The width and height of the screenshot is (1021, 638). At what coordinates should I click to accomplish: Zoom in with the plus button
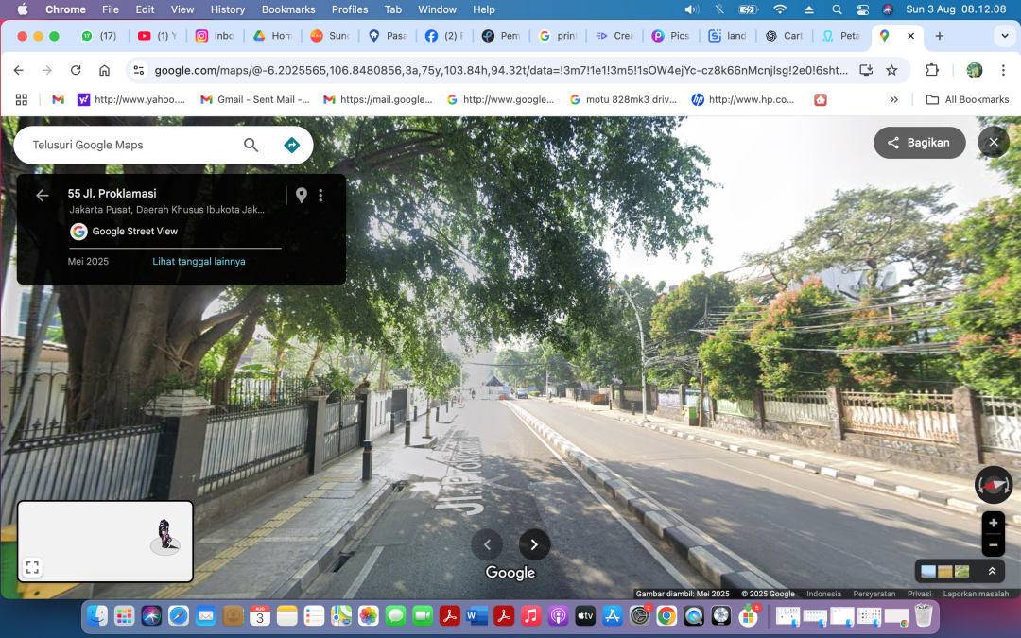993,524
